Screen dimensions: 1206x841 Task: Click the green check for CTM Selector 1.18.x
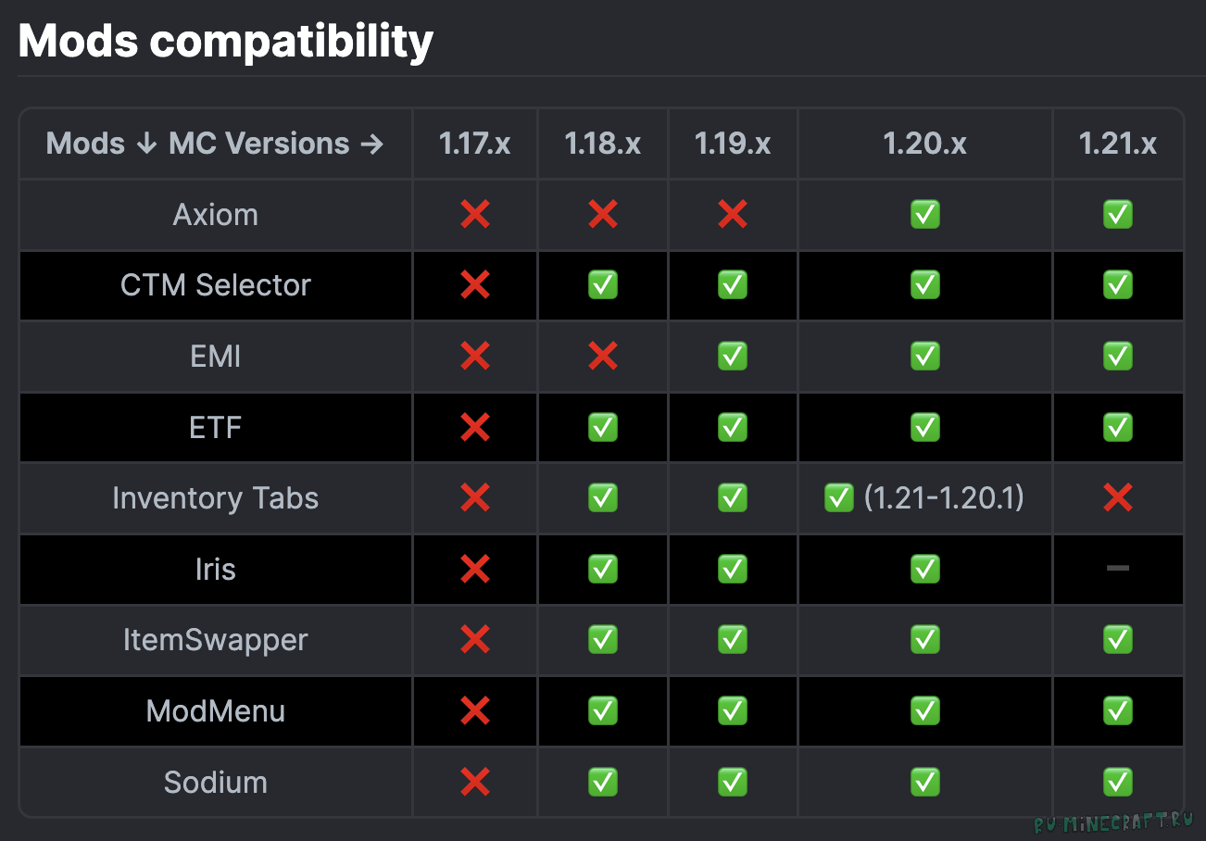coord(603,285)
